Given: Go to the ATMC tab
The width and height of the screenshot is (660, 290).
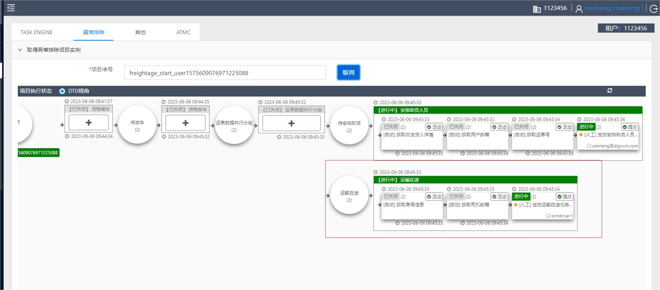Looking at the screenshot, I should click(x=183, y=33).
